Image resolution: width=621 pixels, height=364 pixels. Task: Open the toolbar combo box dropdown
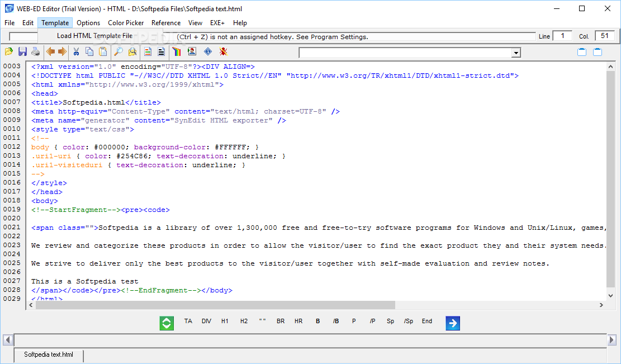[516, 53]
